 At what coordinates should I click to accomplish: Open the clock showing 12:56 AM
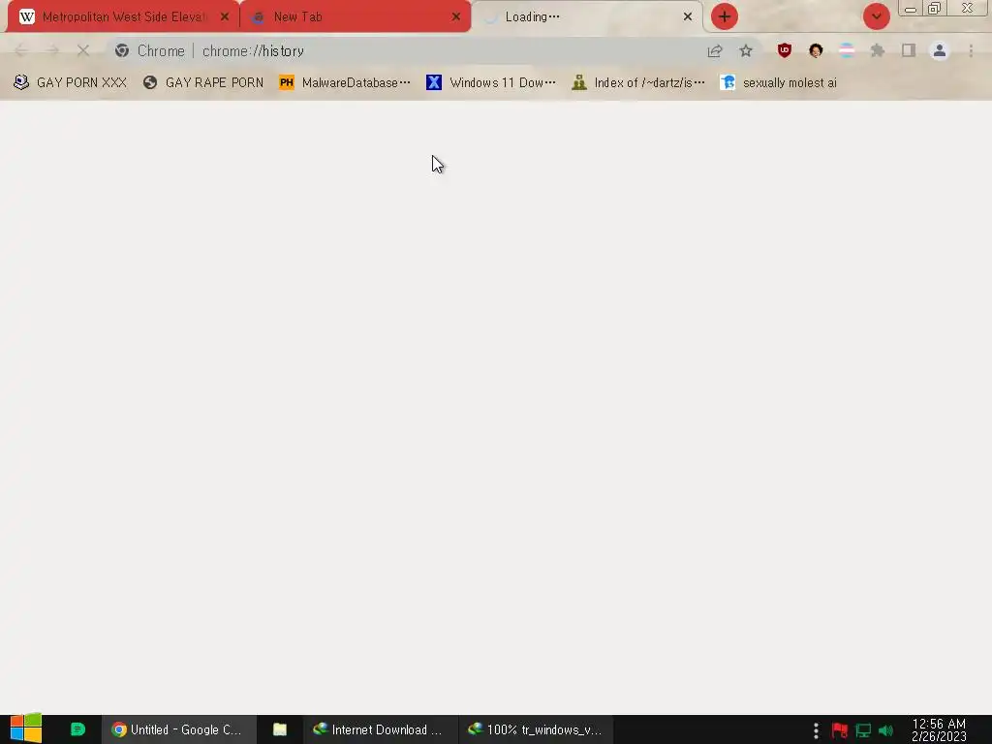tap(939, 730)
